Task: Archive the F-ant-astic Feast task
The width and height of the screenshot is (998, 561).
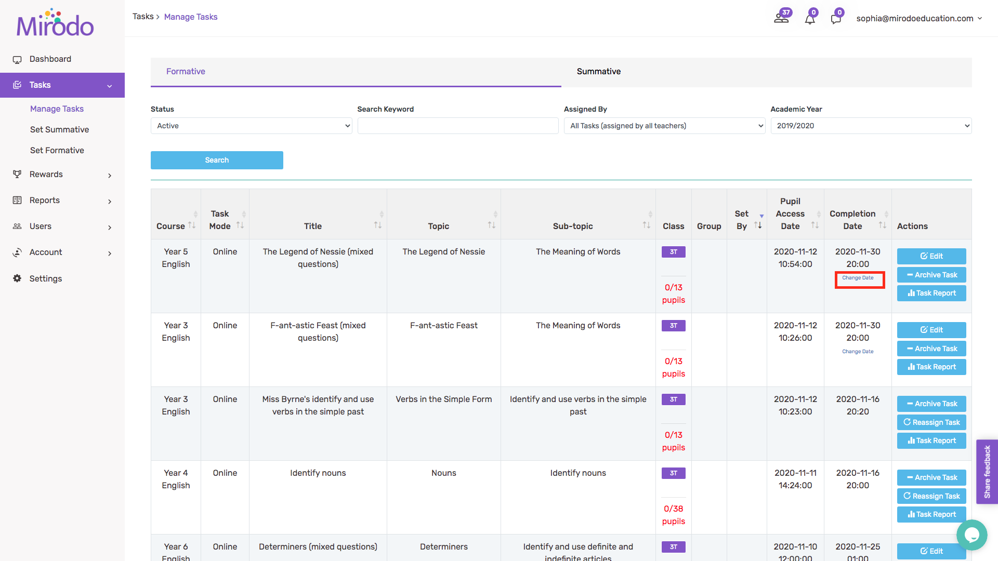Action: point(931,349)
